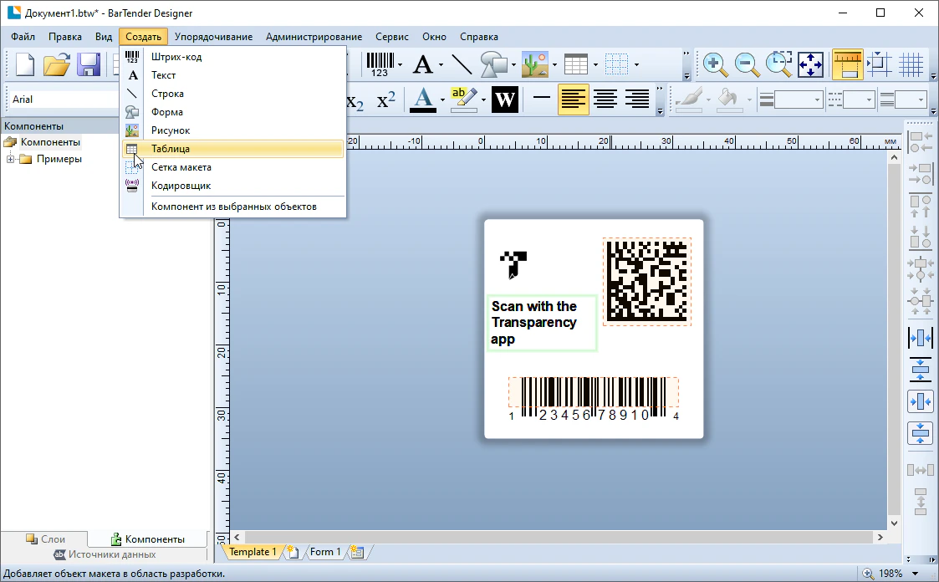Open the picture tool dropdown arrow
Viewport: 939px width, 582px height.
point(554,65)
